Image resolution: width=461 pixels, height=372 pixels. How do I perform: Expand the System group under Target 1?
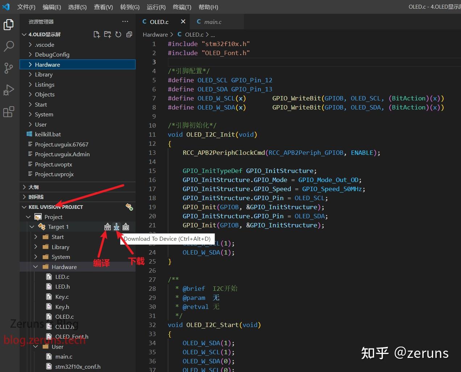(x=36, y=257)
